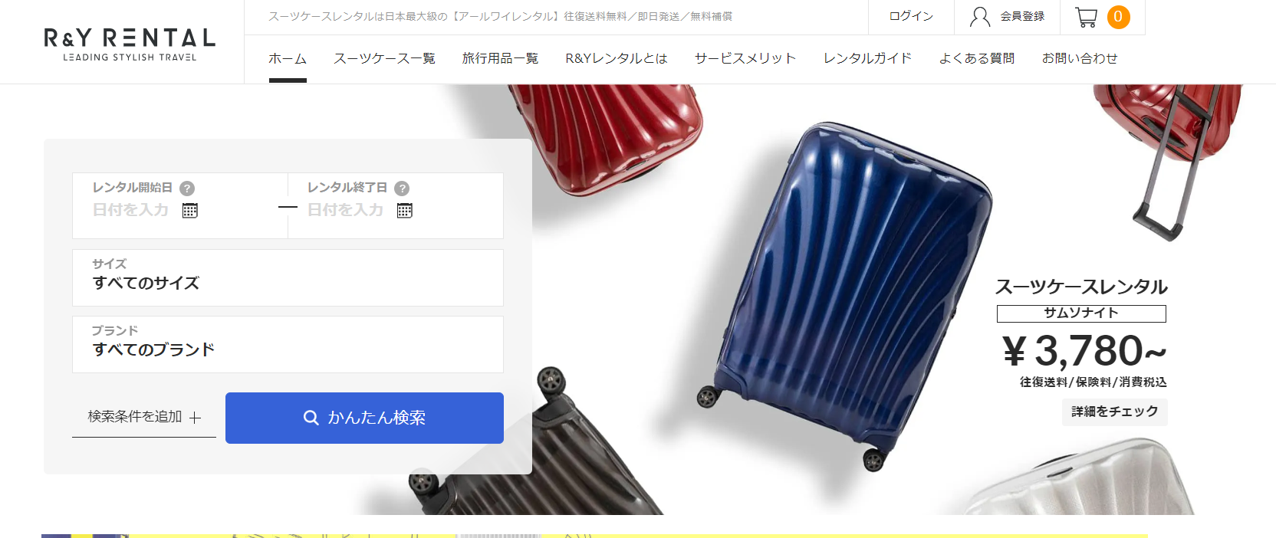
Task: Click the 詳細をチェック button
Action: 1114,412
